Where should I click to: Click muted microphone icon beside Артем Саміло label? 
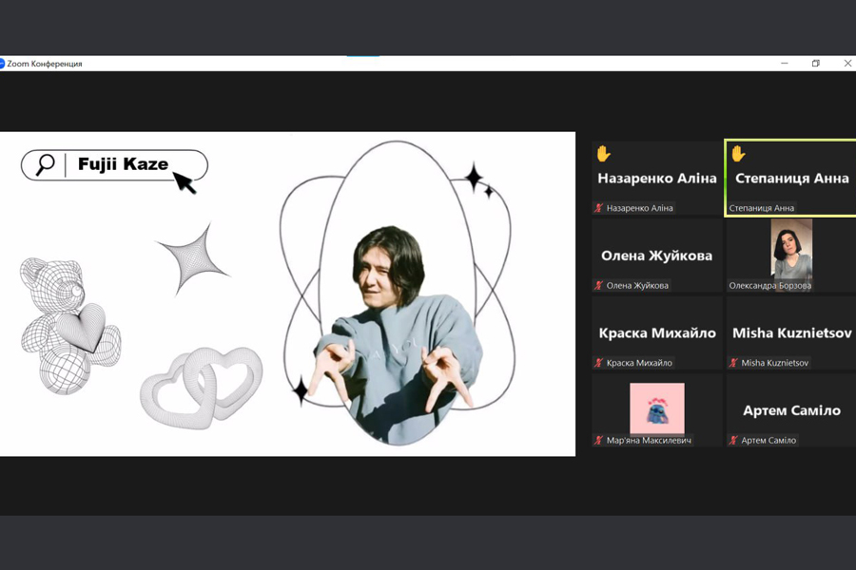coord(733,440)
